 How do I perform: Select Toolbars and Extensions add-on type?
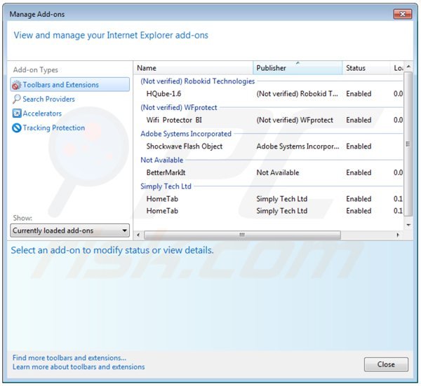69,85
